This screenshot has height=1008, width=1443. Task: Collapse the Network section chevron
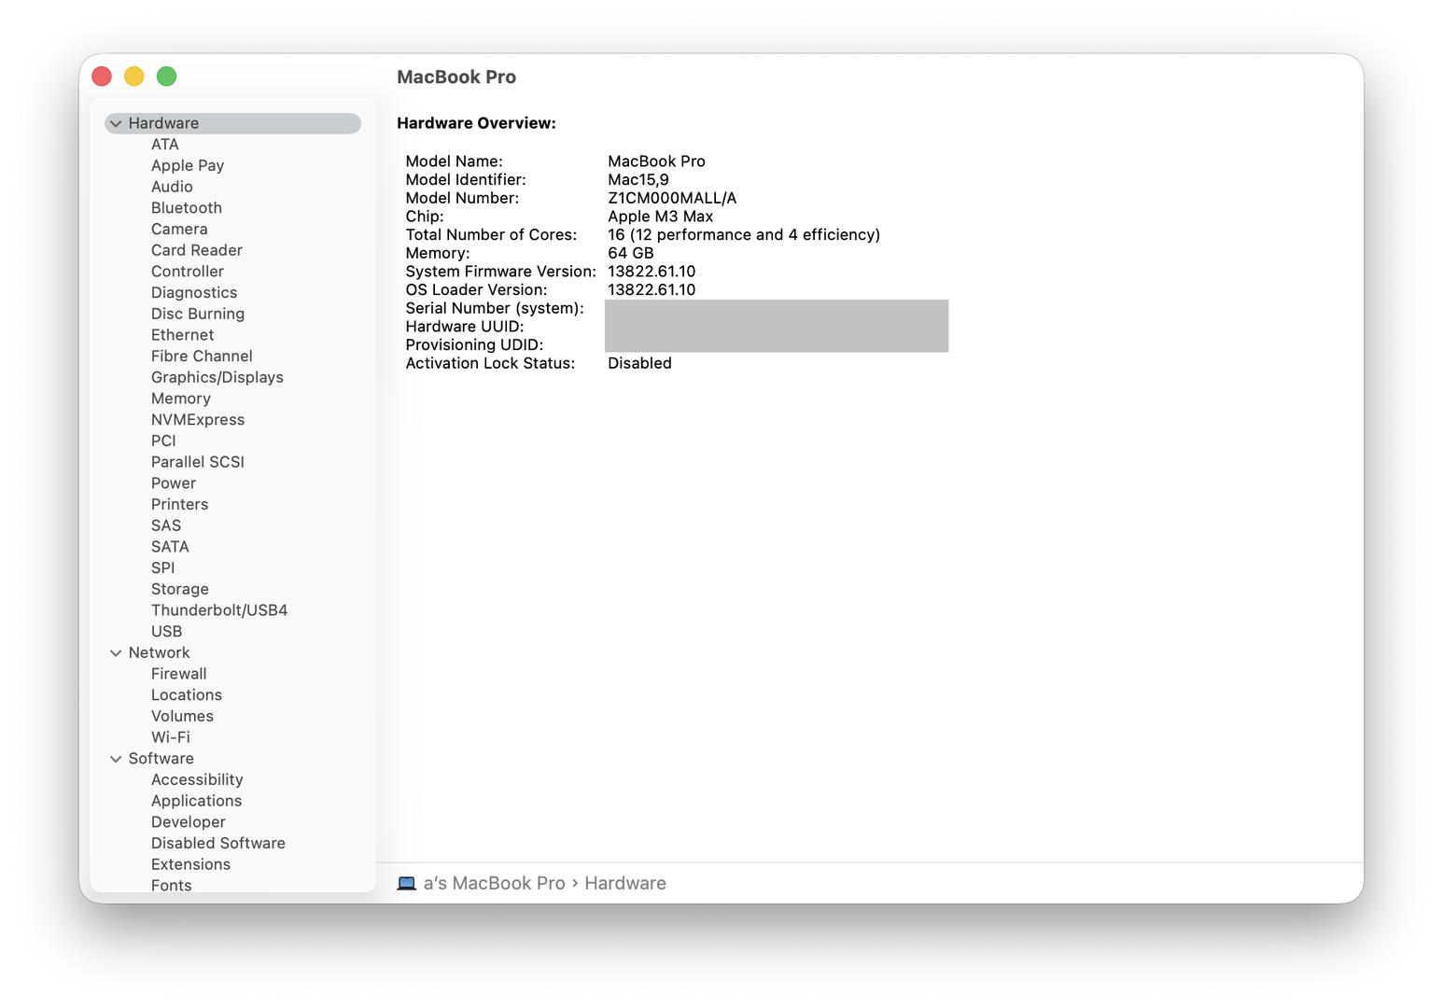[116, 653]
